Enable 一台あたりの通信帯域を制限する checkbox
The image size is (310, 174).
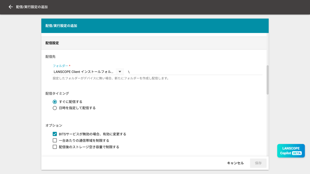[55, 140]
